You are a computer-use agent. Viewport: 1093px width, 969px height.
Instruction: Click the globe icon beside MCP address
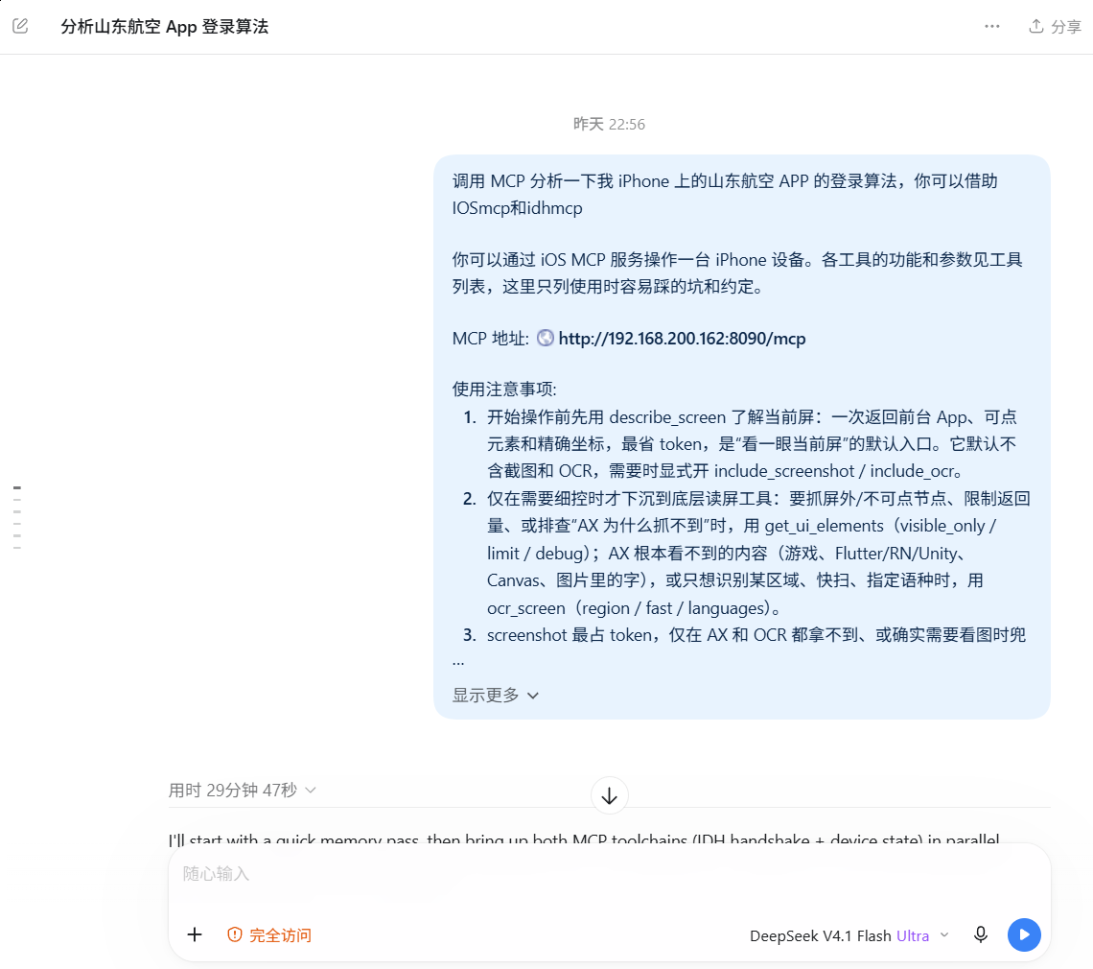(546, 339)
